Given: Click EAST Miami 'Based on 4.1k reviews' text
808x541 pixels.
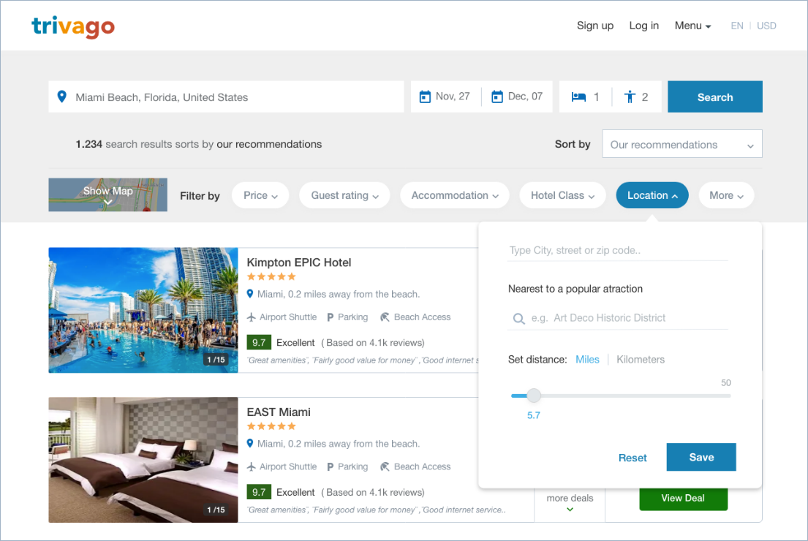Looking at the screenshot, I should 373,492.
